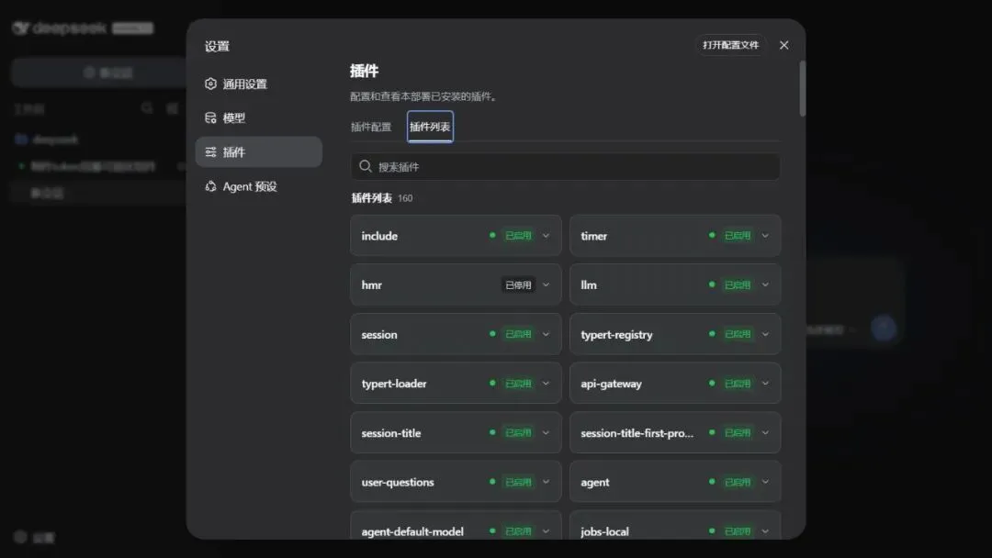Switch to the 插件配置 tab
This screenshot has width=992, height=558.
(371, 127)
